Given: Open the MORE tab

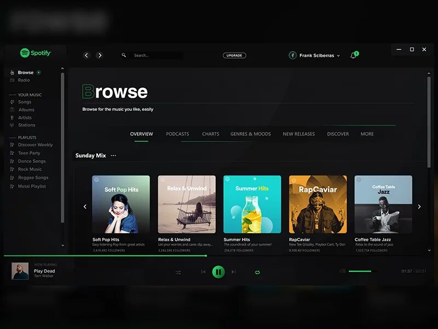Looking at the screenshot, I should pyautogui.click(x=367, y=134).
